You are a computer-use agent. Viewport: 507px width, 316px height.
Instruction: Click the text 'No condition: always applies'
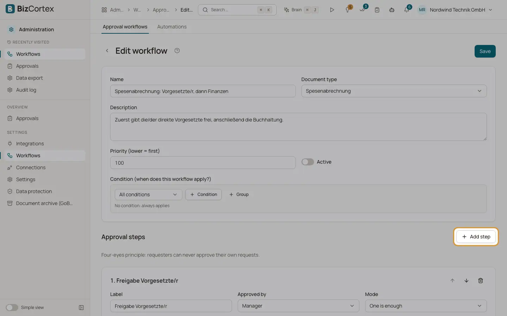click(x=142, y=206)
